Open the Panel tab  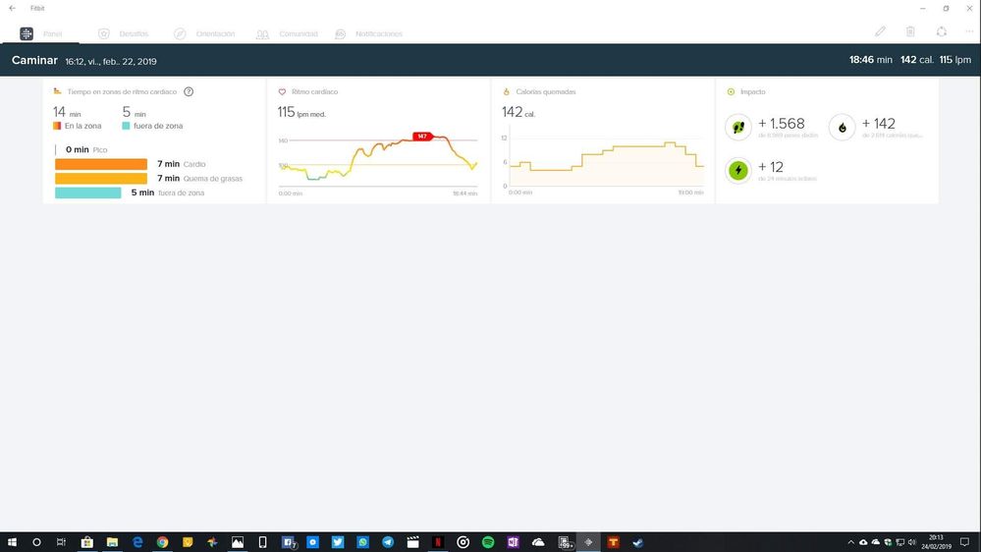(x=40, y=33)
